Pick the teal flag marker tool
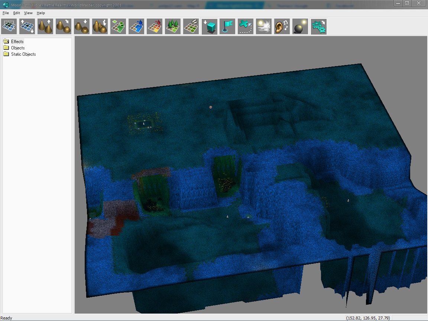Viewport: 428px width, 321px height. [227, 26]
